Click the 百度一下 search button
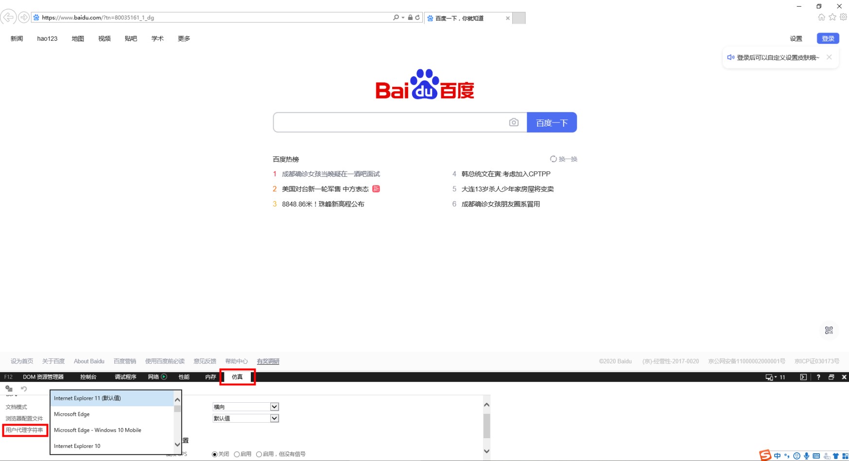 coord(552,122)
